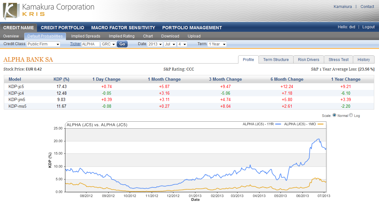Go to the Overview subtab
The height and width of the screenshot is (203, 379).
[x=11, y=36]
